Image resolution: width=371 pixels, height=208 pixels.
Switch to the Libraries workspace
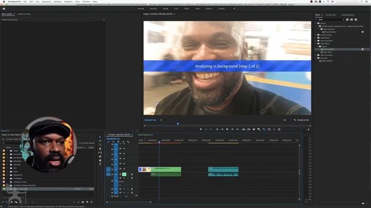pyautogui.click(x=221, y=9)
